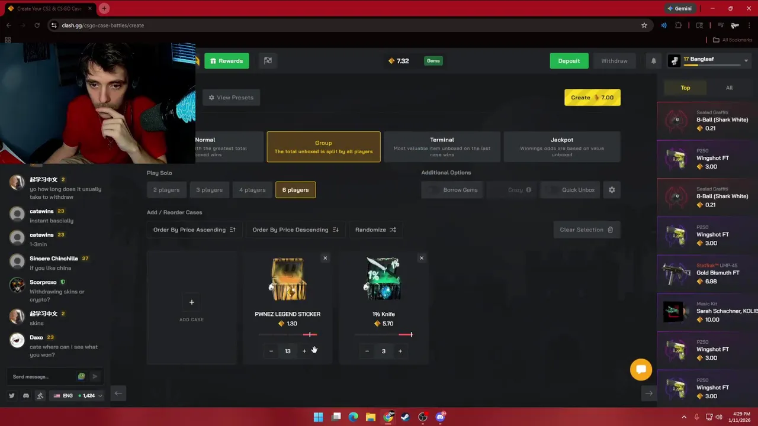The width and height of the screenshot is (758, 426).
Task: Choose the 4 players option
Action: pyautogui.click(x=252, y=190)
